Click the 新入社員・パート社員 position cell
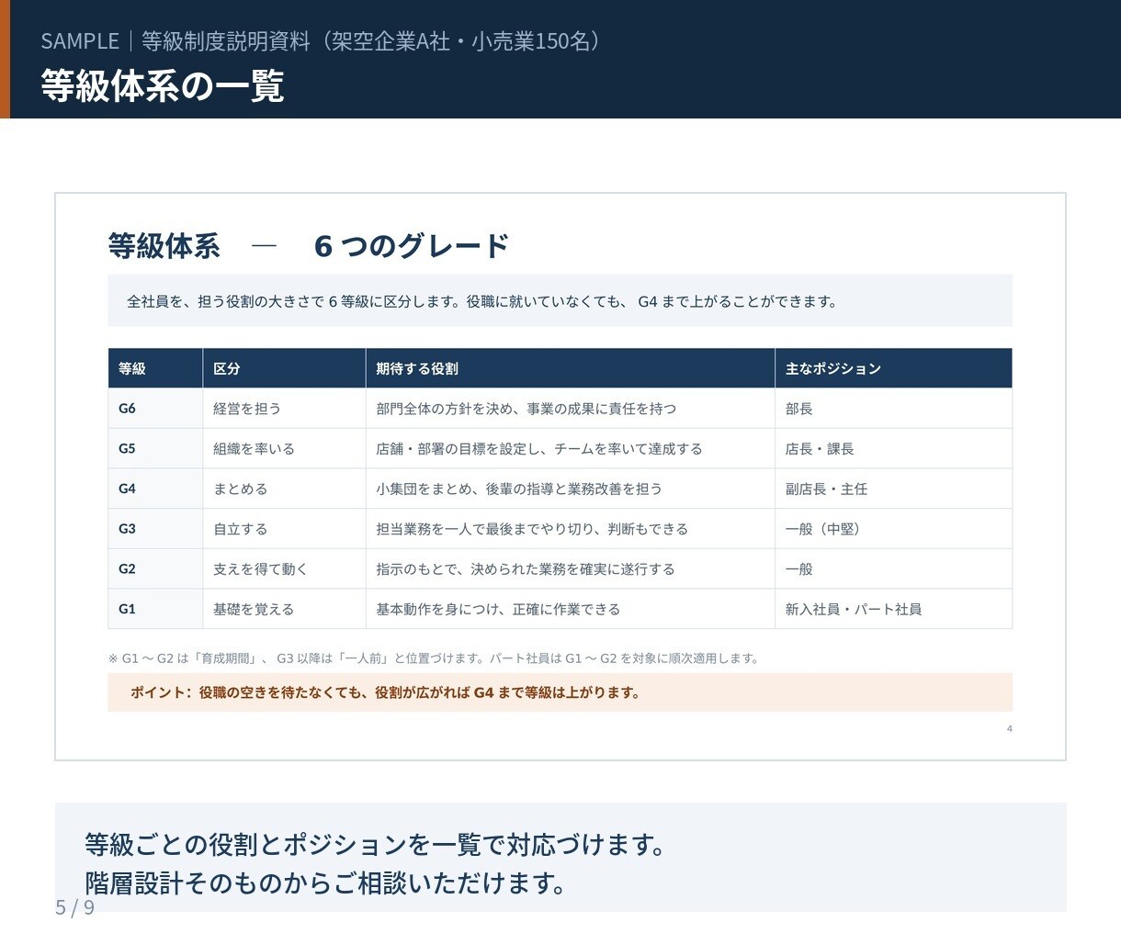The width and height of the screenshot is (1121, 933). [893, 609]
